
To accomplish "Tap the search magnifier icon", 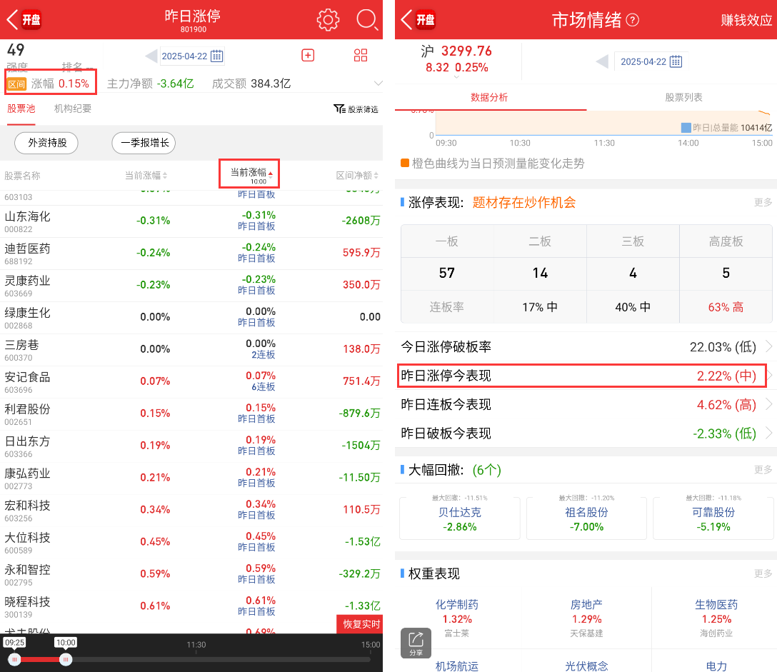I will [366, 19].
